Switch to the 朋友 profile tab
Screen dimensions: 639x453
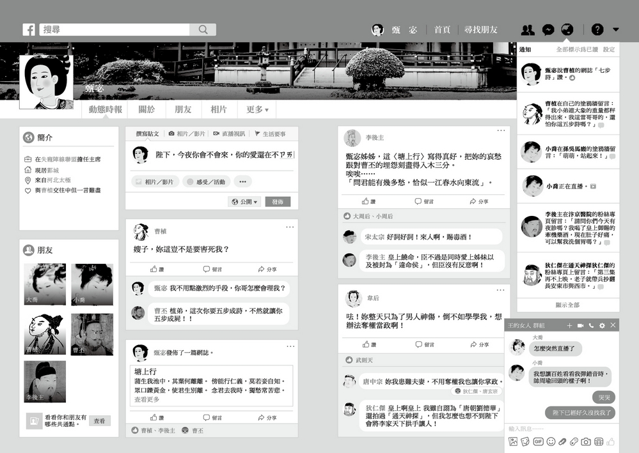click(183, 109)
